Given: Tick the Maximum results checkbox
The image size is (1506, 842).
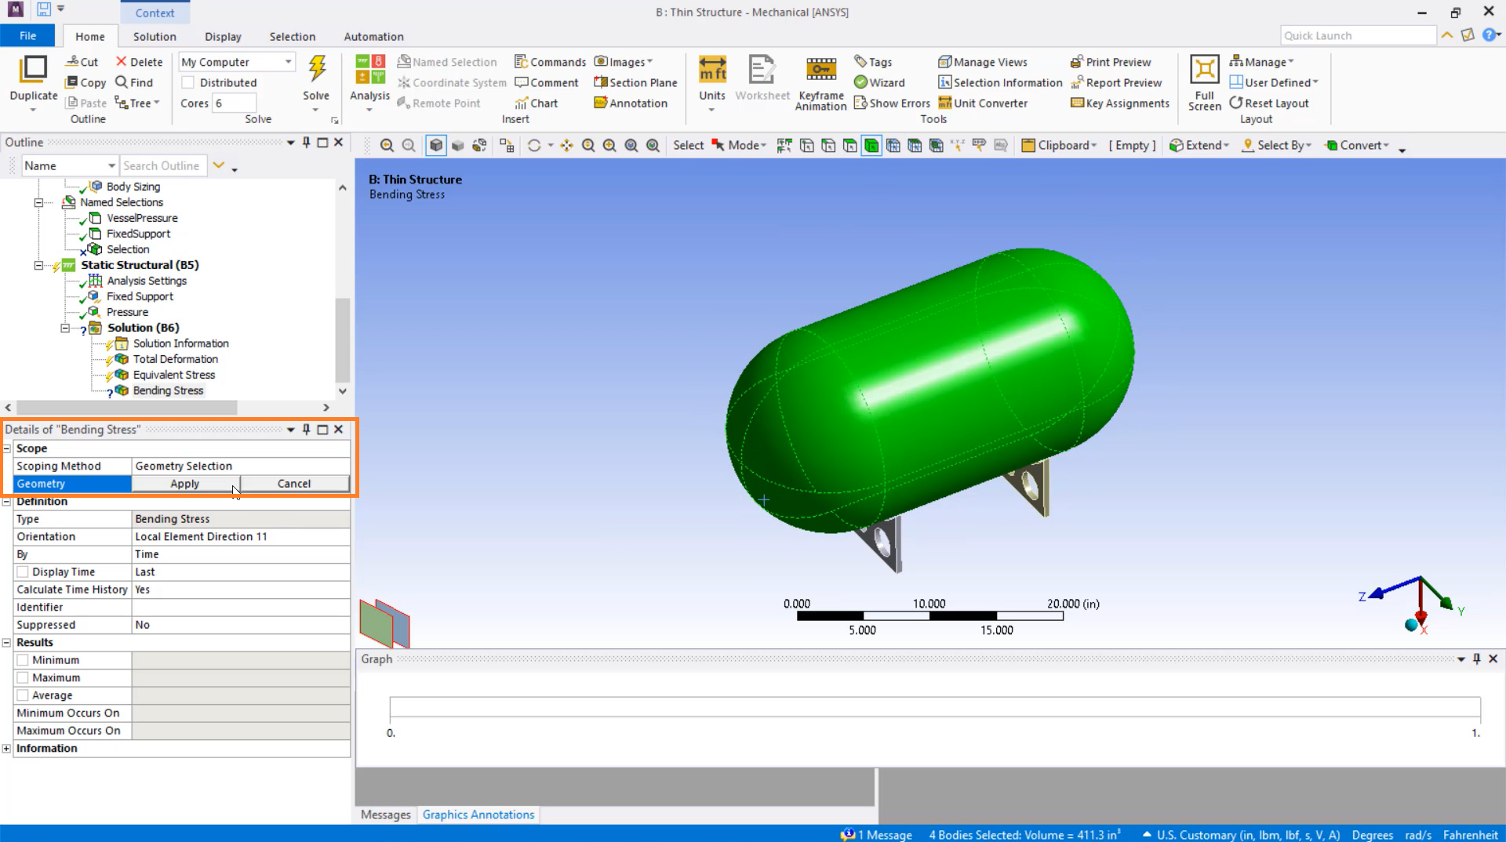Looking at the screenshot, I should click(24, 678).
